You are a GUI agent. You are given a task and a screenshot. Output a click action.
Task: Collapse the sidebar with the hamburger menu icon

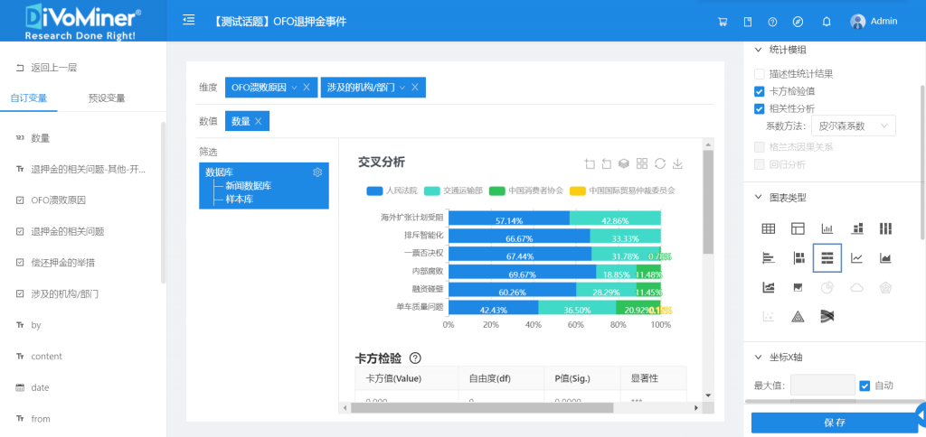point(189,21)
